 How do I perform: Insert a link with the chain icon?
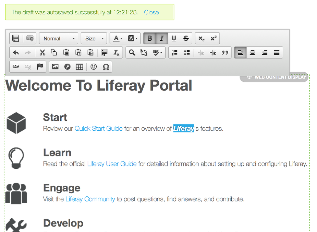(16, 67)
